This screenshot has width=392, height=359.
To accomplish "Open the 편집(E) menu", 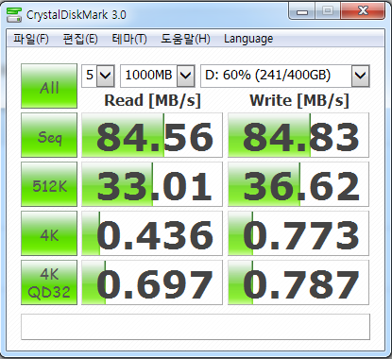I will [80, 39].
